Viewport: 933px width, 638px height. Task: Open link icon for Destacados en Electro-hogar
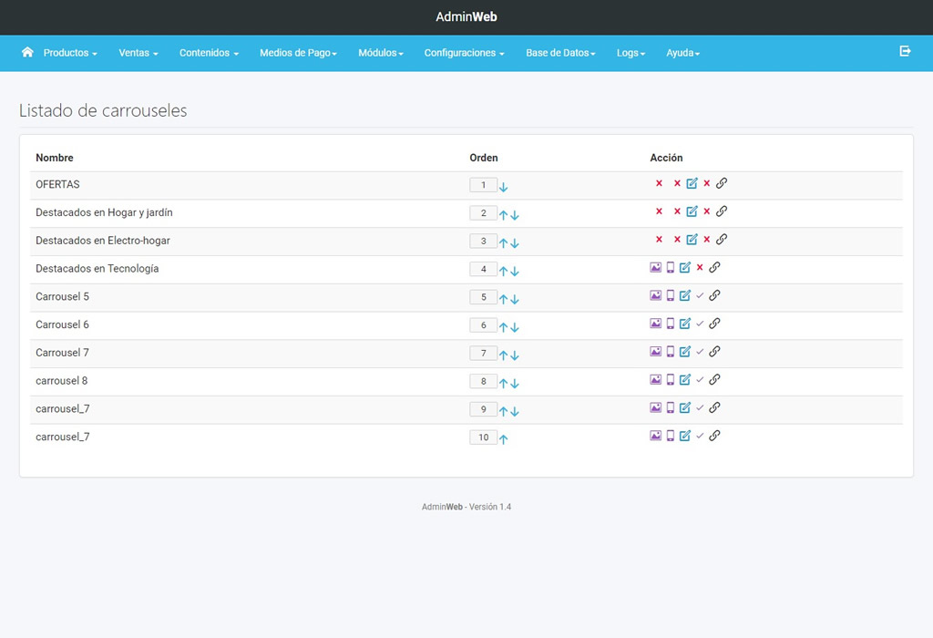click(x=722, y=240)
